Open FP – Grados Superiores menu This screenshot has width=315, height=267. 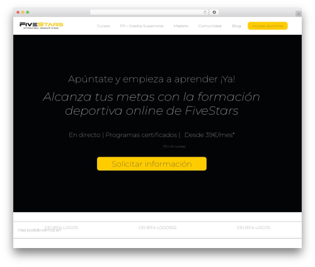tap(142, 26)
